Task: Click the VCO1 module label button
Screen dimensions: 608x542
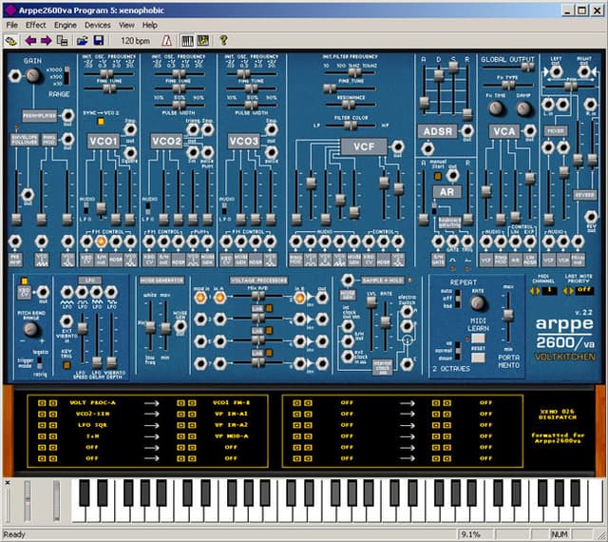Action: click(x=103, y=141)
